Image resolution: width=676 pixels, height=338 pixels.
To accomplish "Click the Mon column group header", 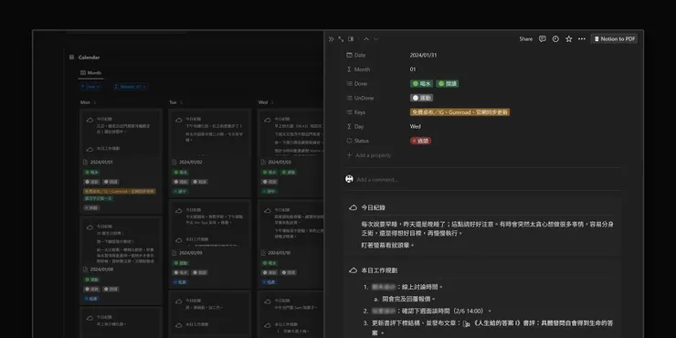I will coord(85,102).
